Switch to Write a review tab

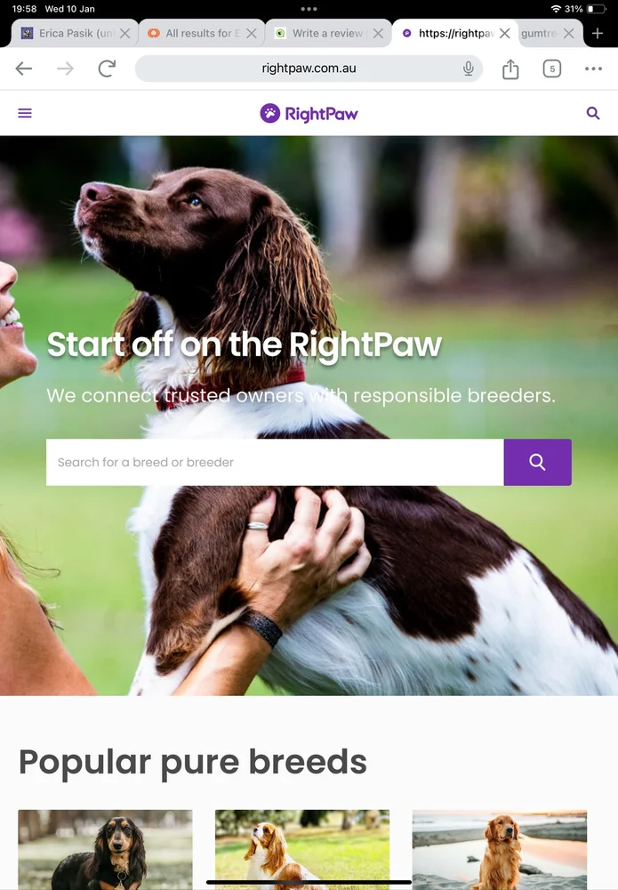[x=321, y=34]
